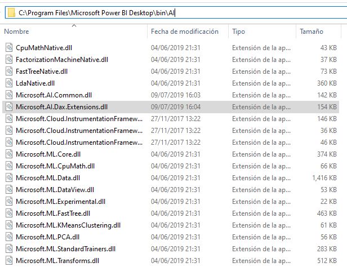Click the 374 KB size of ML.Core.dll
Image resolution: width=347 pixels, height=267 pixels.
[327, 154]
